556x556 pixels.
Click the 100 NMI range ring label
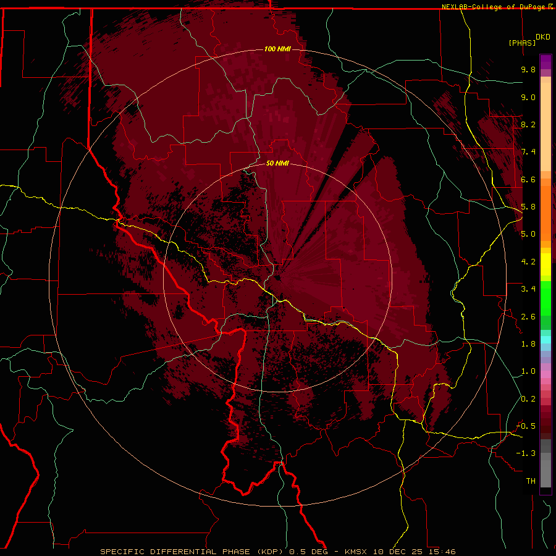pos(277,49)
